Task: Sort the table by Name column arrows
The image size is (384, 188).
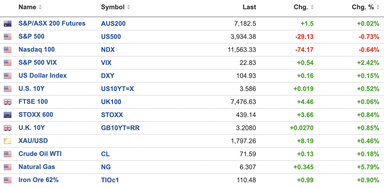Action: pyautogui.click(x=40, y=7)
